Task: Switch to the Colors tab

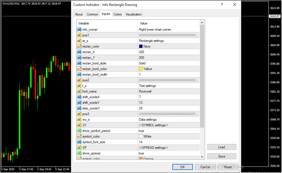Action: (118, 14)
